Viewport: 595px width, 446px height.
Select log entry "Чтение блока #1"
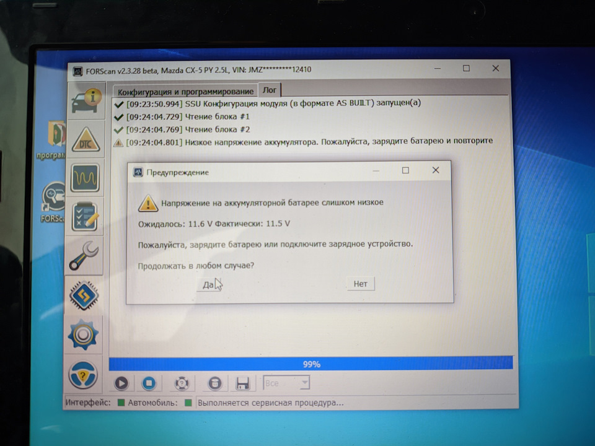point(182,116)
